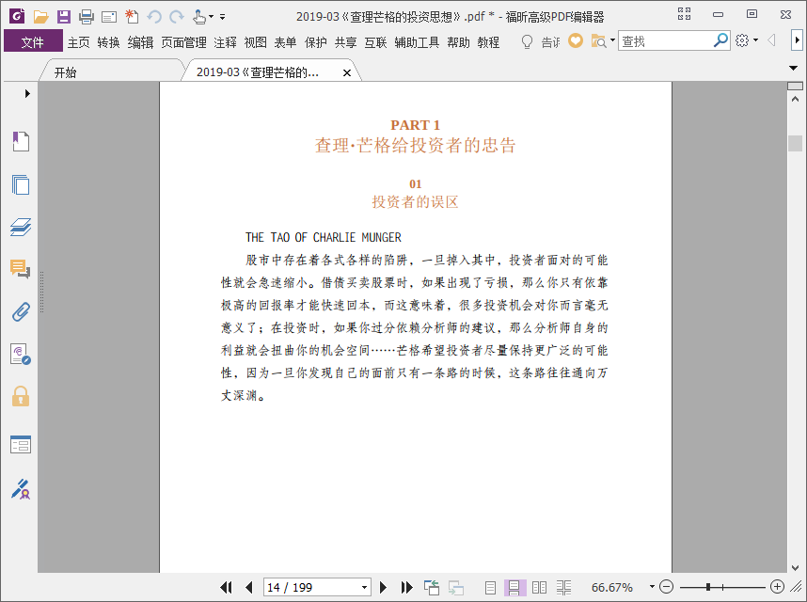Click the vertical scrollbar thumb

[x=795, y=143]
